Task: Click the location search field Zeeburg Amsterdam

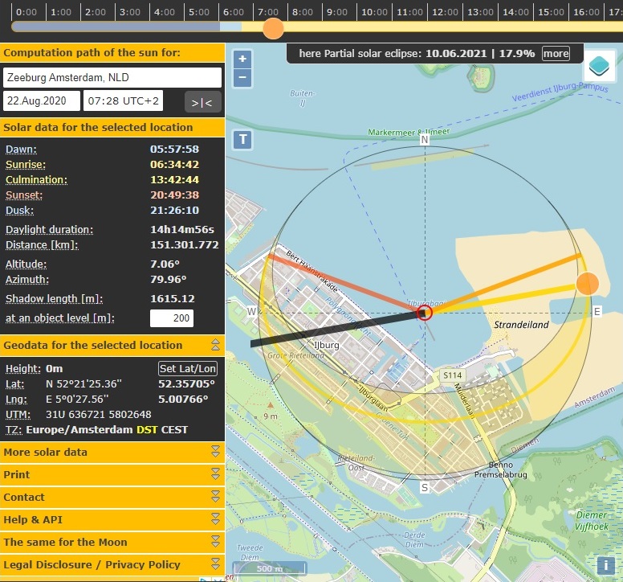Action: coord(112,78)
